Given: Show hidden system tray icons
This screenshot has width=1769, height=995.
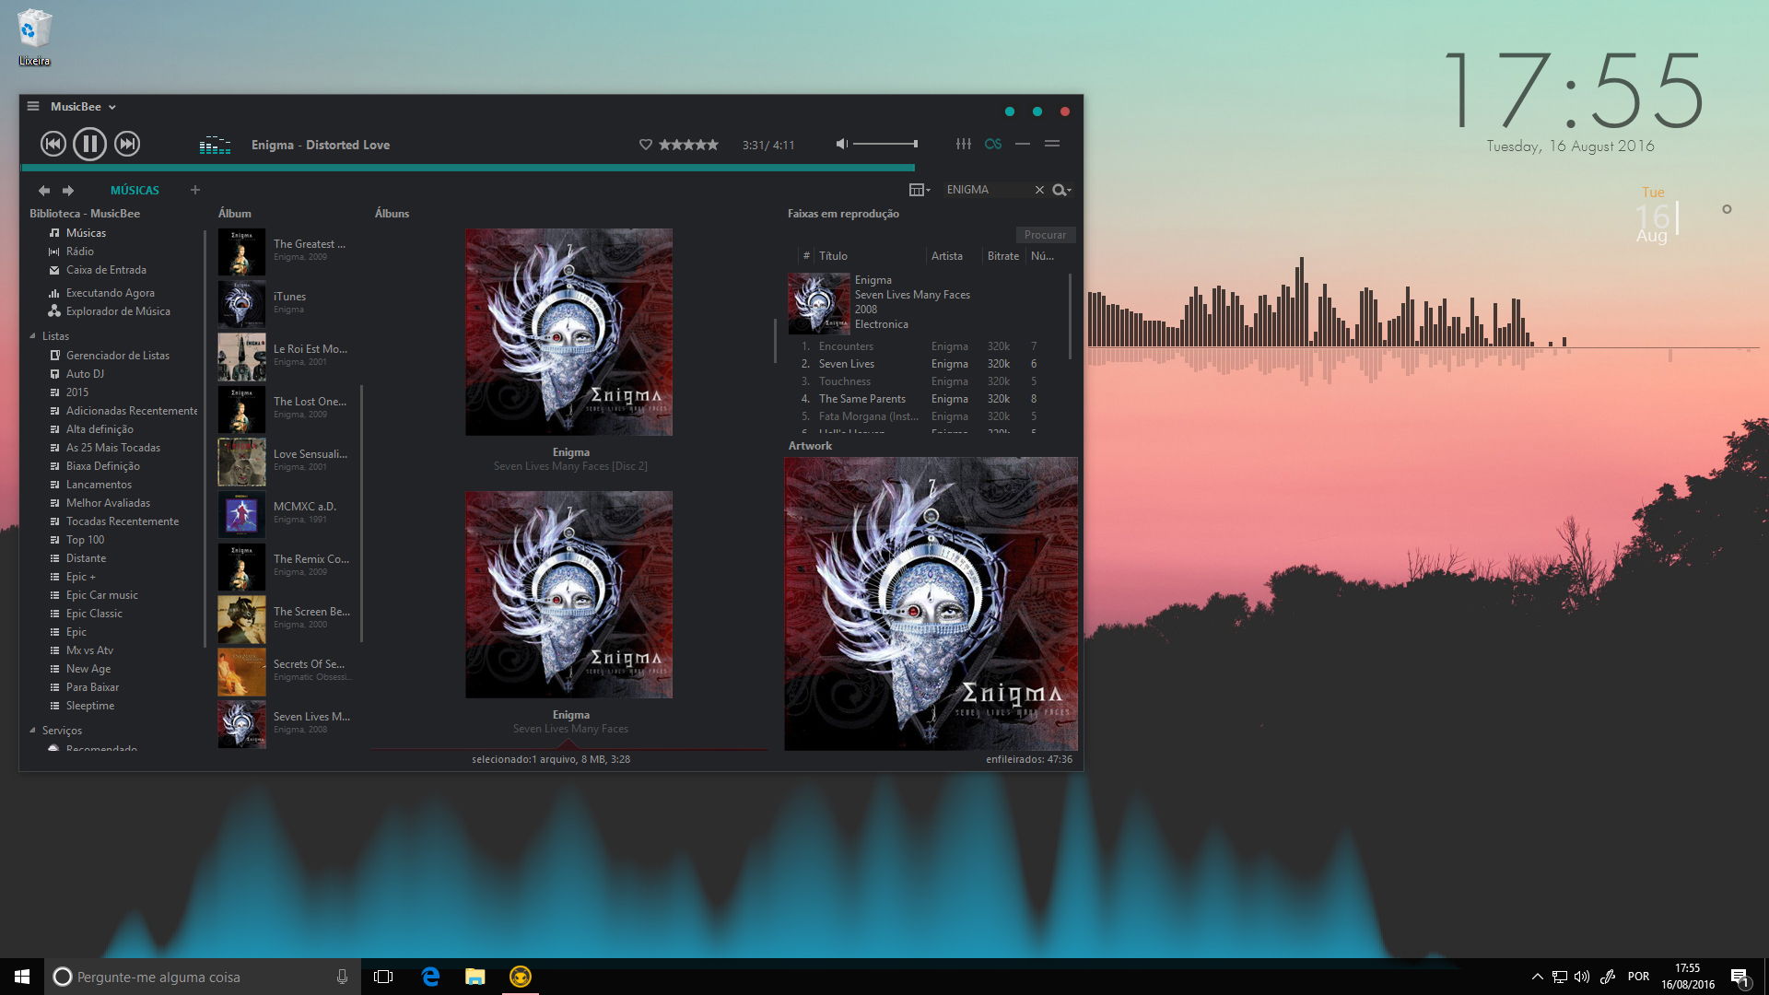Looking at the screenshot, I should pos(1537,977).
